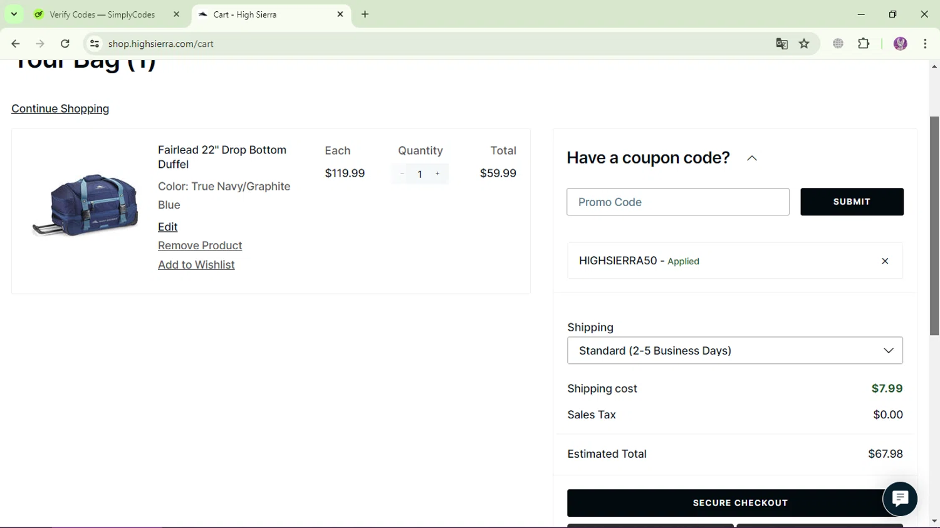Go back to previous page
Image resolution: width=940 pixels, height=528 pixels.
point(16,44)
